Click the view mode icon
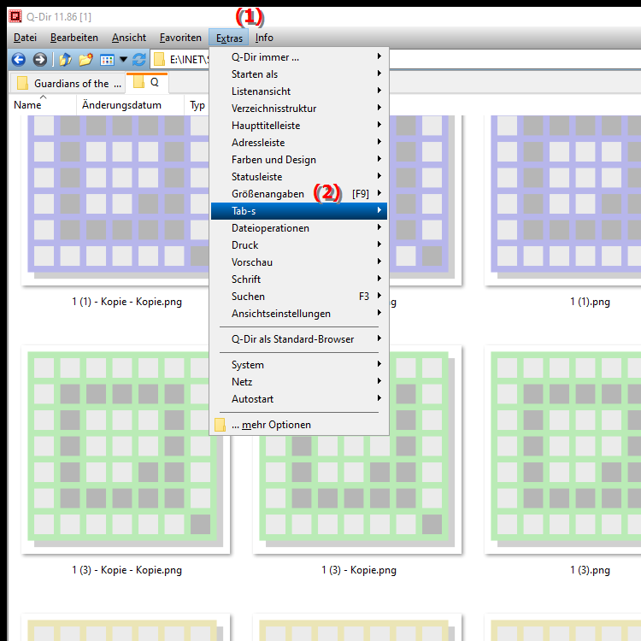The height and width of the screenshot is (641, 641). click(x=107, y=60)
